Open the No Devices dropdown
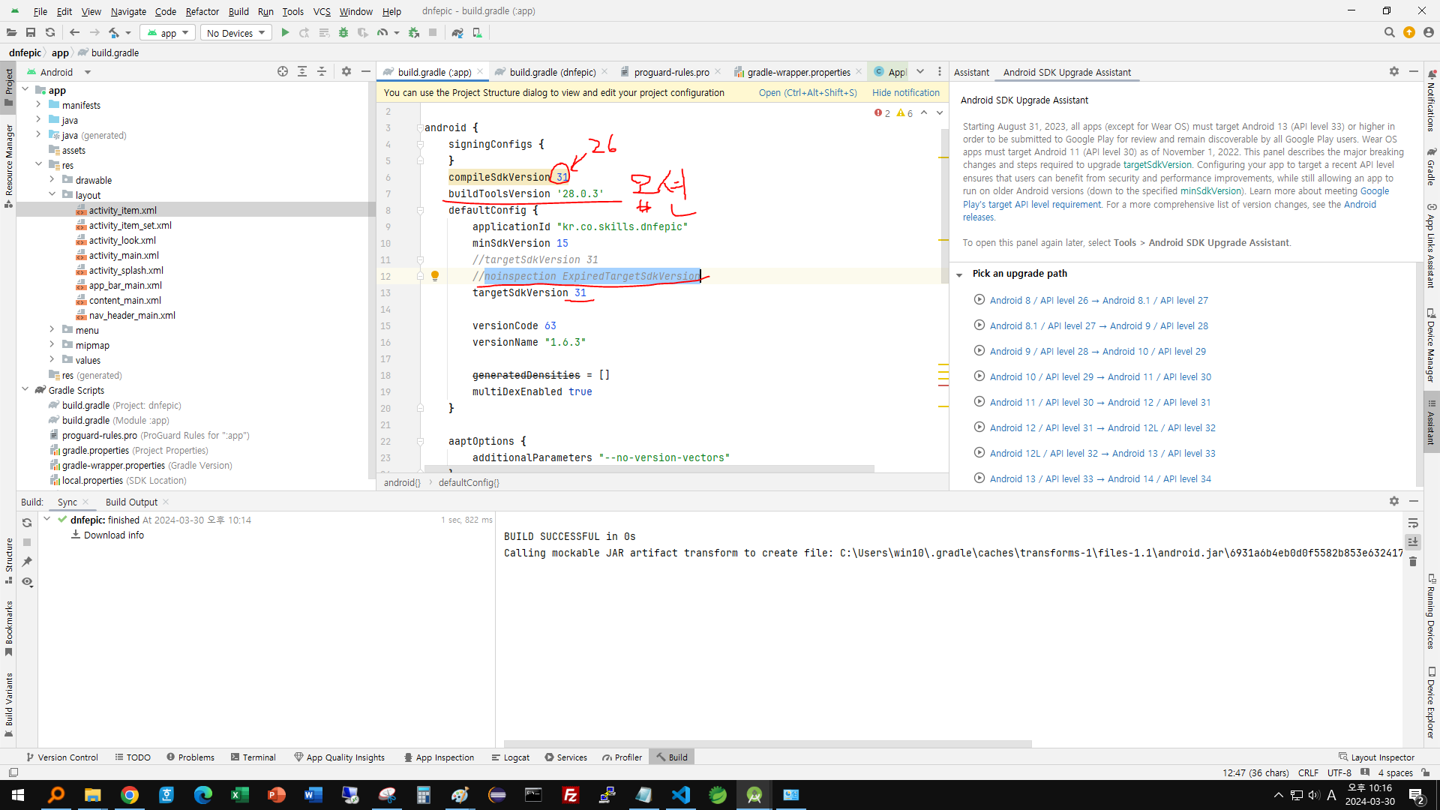 pyautogui.click(x=235, y=33)
